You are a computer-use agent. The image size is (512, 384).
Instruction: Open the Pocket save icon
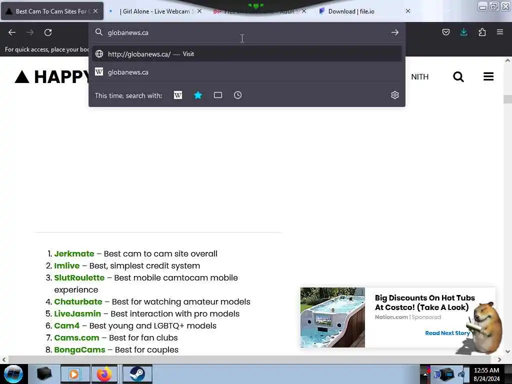[x=445, y=32]
